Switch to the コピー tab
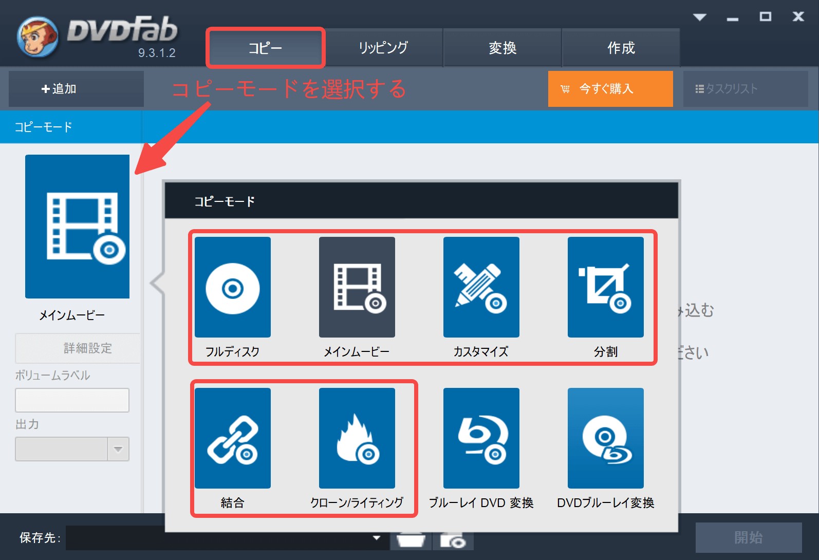819x560 pixels. tap(265, 48)
